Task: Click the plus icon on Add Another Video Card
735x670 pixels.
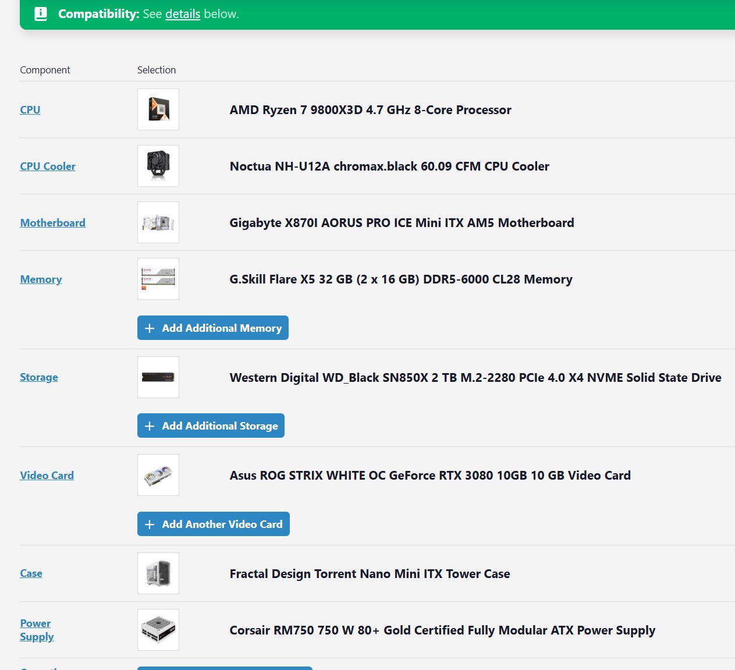Action: (150, 524)
